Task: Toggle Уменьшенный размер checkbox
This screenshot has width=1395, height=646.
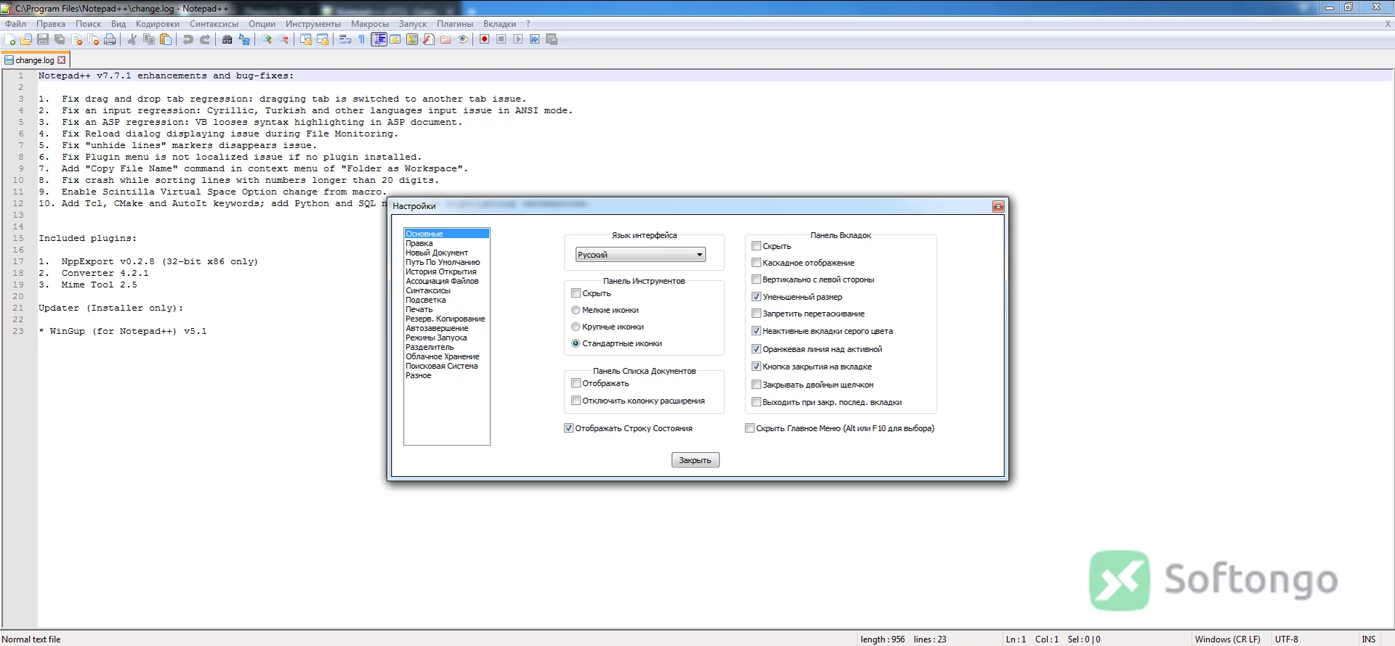Action: pyautogui.click(x=756, y=297)
